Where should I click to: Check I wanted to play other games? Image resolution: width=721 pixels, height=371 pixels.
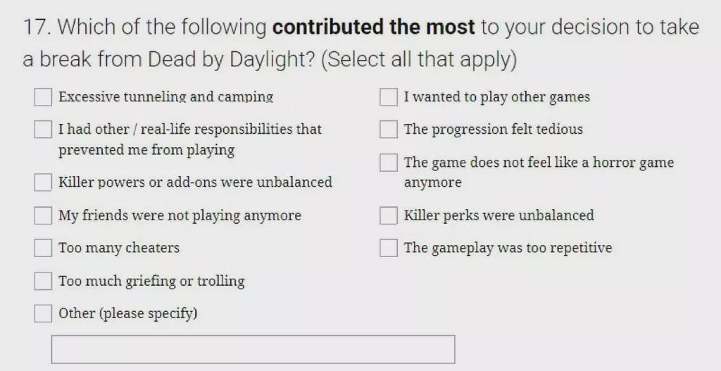tap(389, 97)
